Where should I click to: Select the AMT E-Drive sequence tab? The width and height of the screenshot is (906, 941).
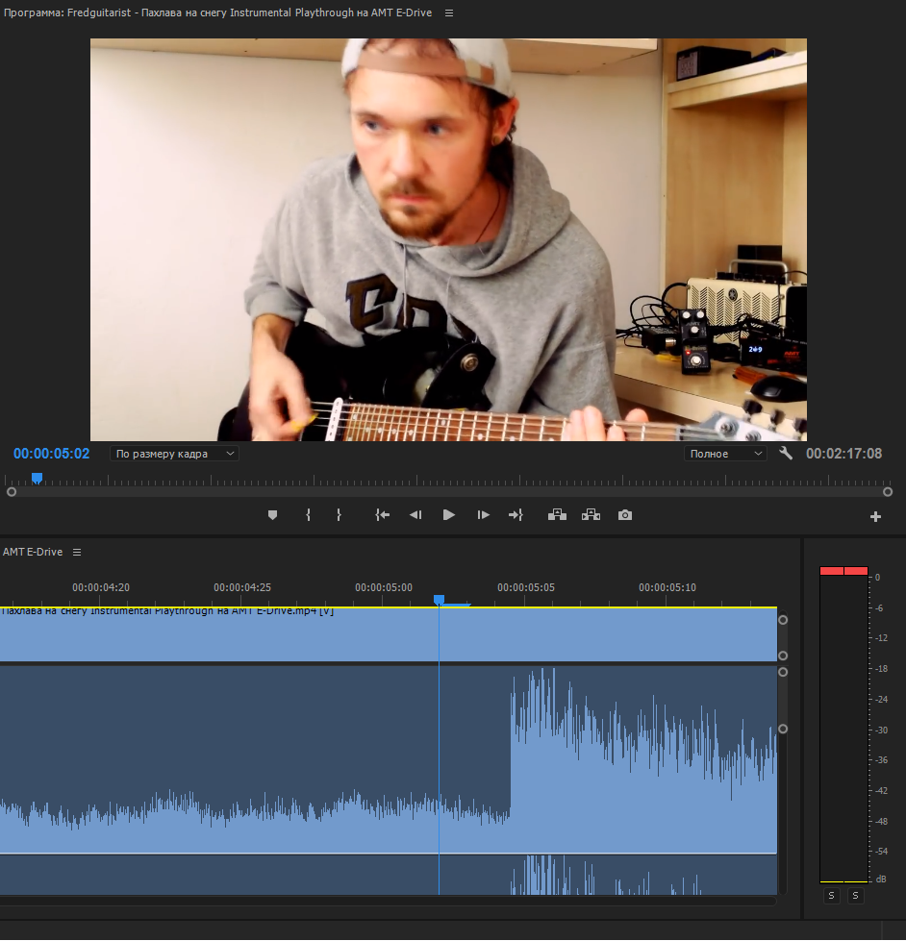click(x=33, y=552)
